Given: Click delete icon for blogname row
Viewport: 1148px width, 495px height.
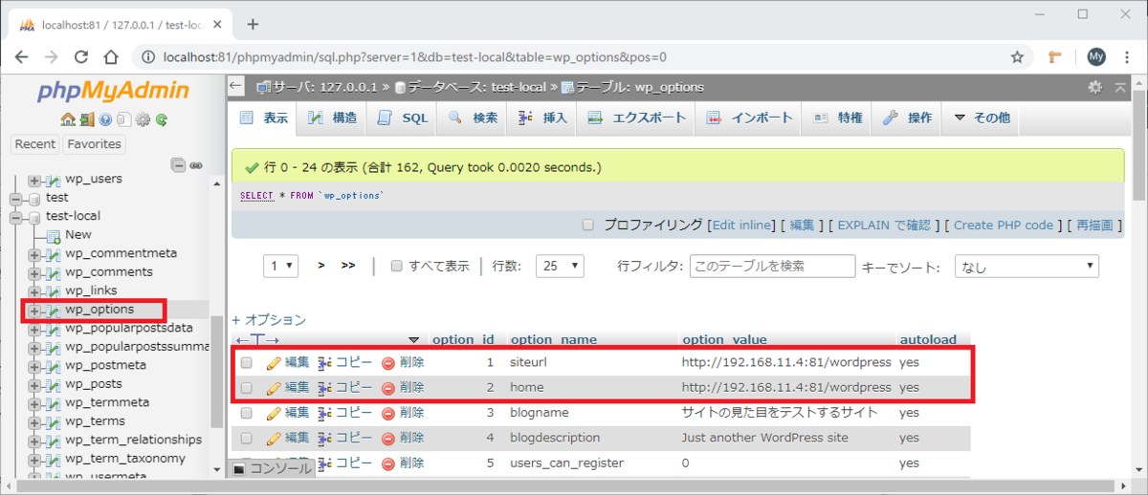Looking at the screenshot, I should pos(388,413).
